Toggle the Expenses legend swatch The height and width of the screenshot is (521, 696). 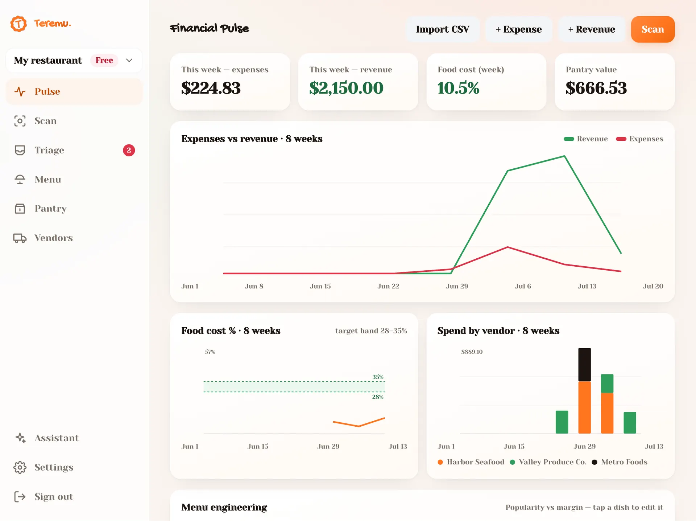click(621, 139)
